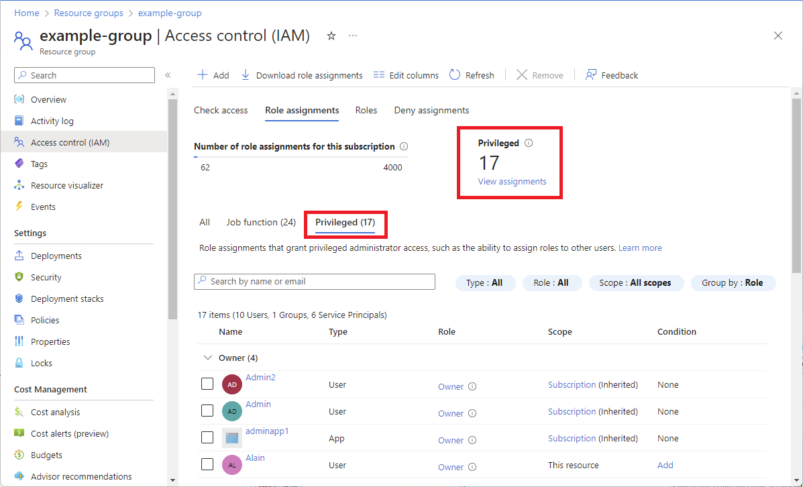Screen dimensions: 803x487
Task: Click the Cost analysis icon
Action: click(19, 412)
